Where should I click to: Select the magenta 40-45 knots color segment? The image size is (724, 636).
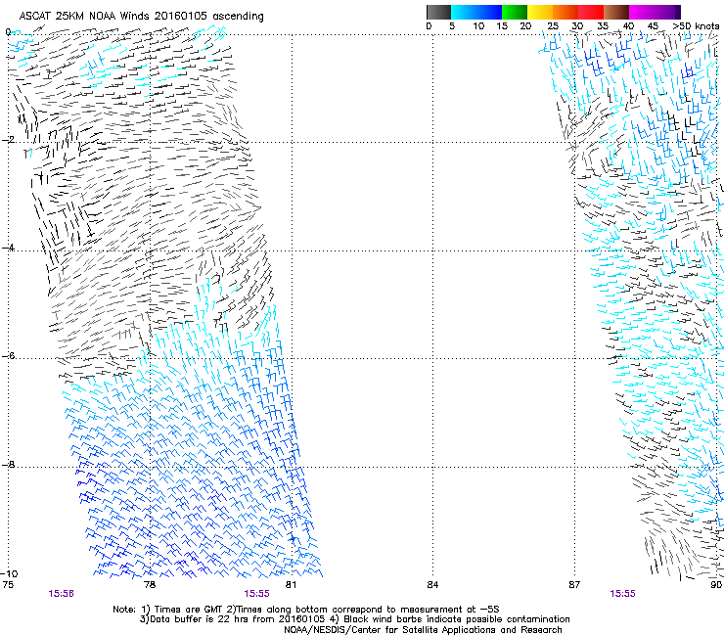tap(642, 12)
